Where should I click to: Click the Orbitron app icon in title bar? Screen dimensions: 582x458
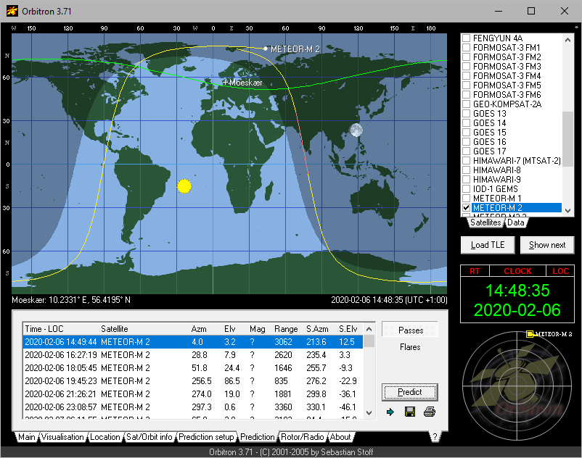tap(12, 11)
